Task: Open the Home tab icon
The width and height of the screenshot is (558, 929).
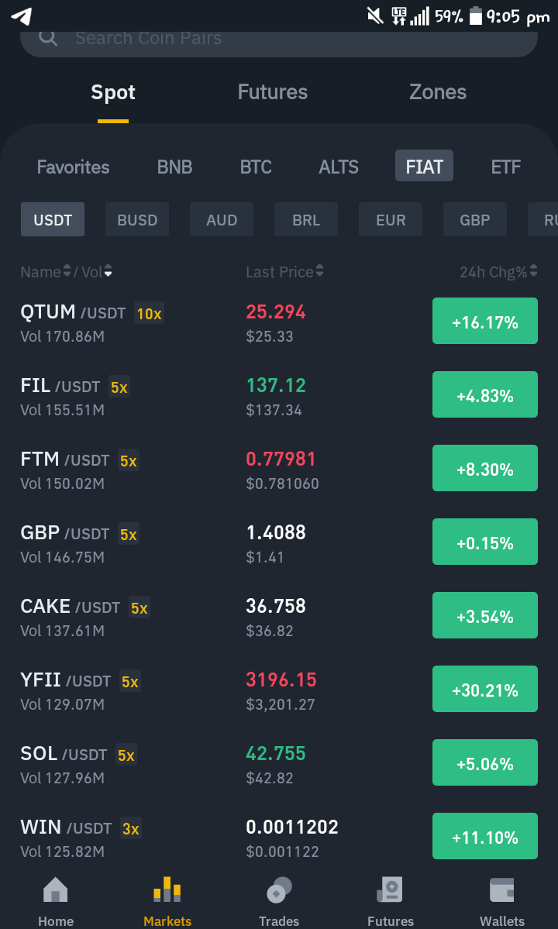Action: coord(56,889)
